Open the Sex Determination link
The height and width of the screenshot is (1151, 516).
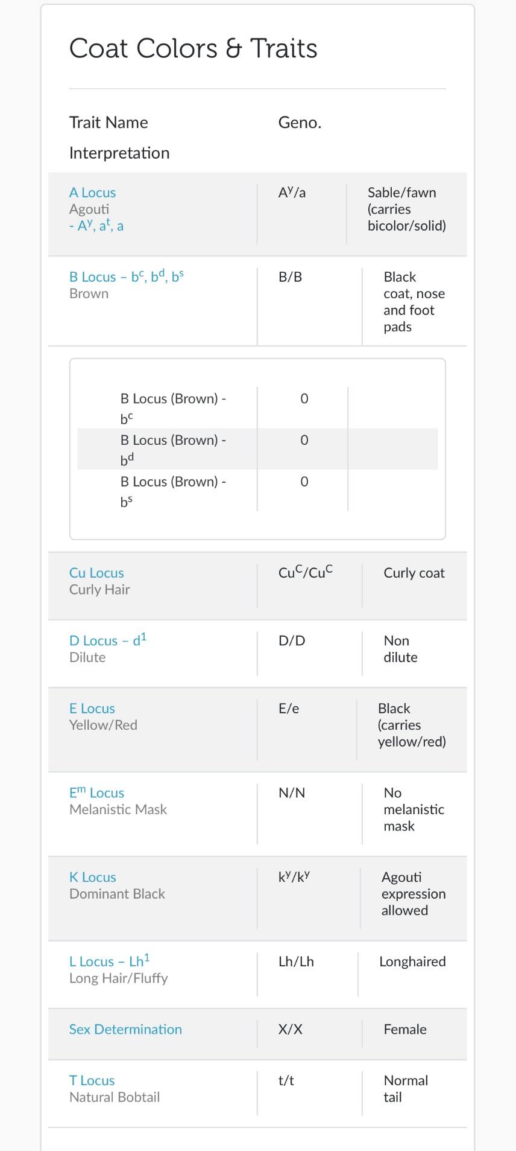tap(125, 1029)
